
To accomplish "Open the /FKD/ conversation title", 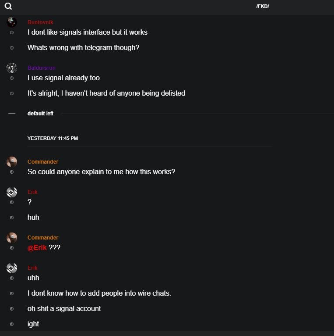I will click(x=263, y=7).
